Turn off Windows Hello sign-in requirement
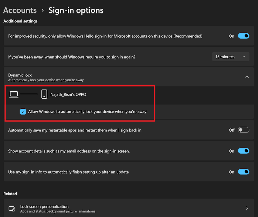This screenshot has height=217, width=258. 243,36
